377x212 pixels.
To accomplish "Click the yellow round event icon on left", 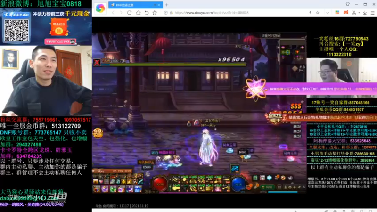I will coord(98,133).
